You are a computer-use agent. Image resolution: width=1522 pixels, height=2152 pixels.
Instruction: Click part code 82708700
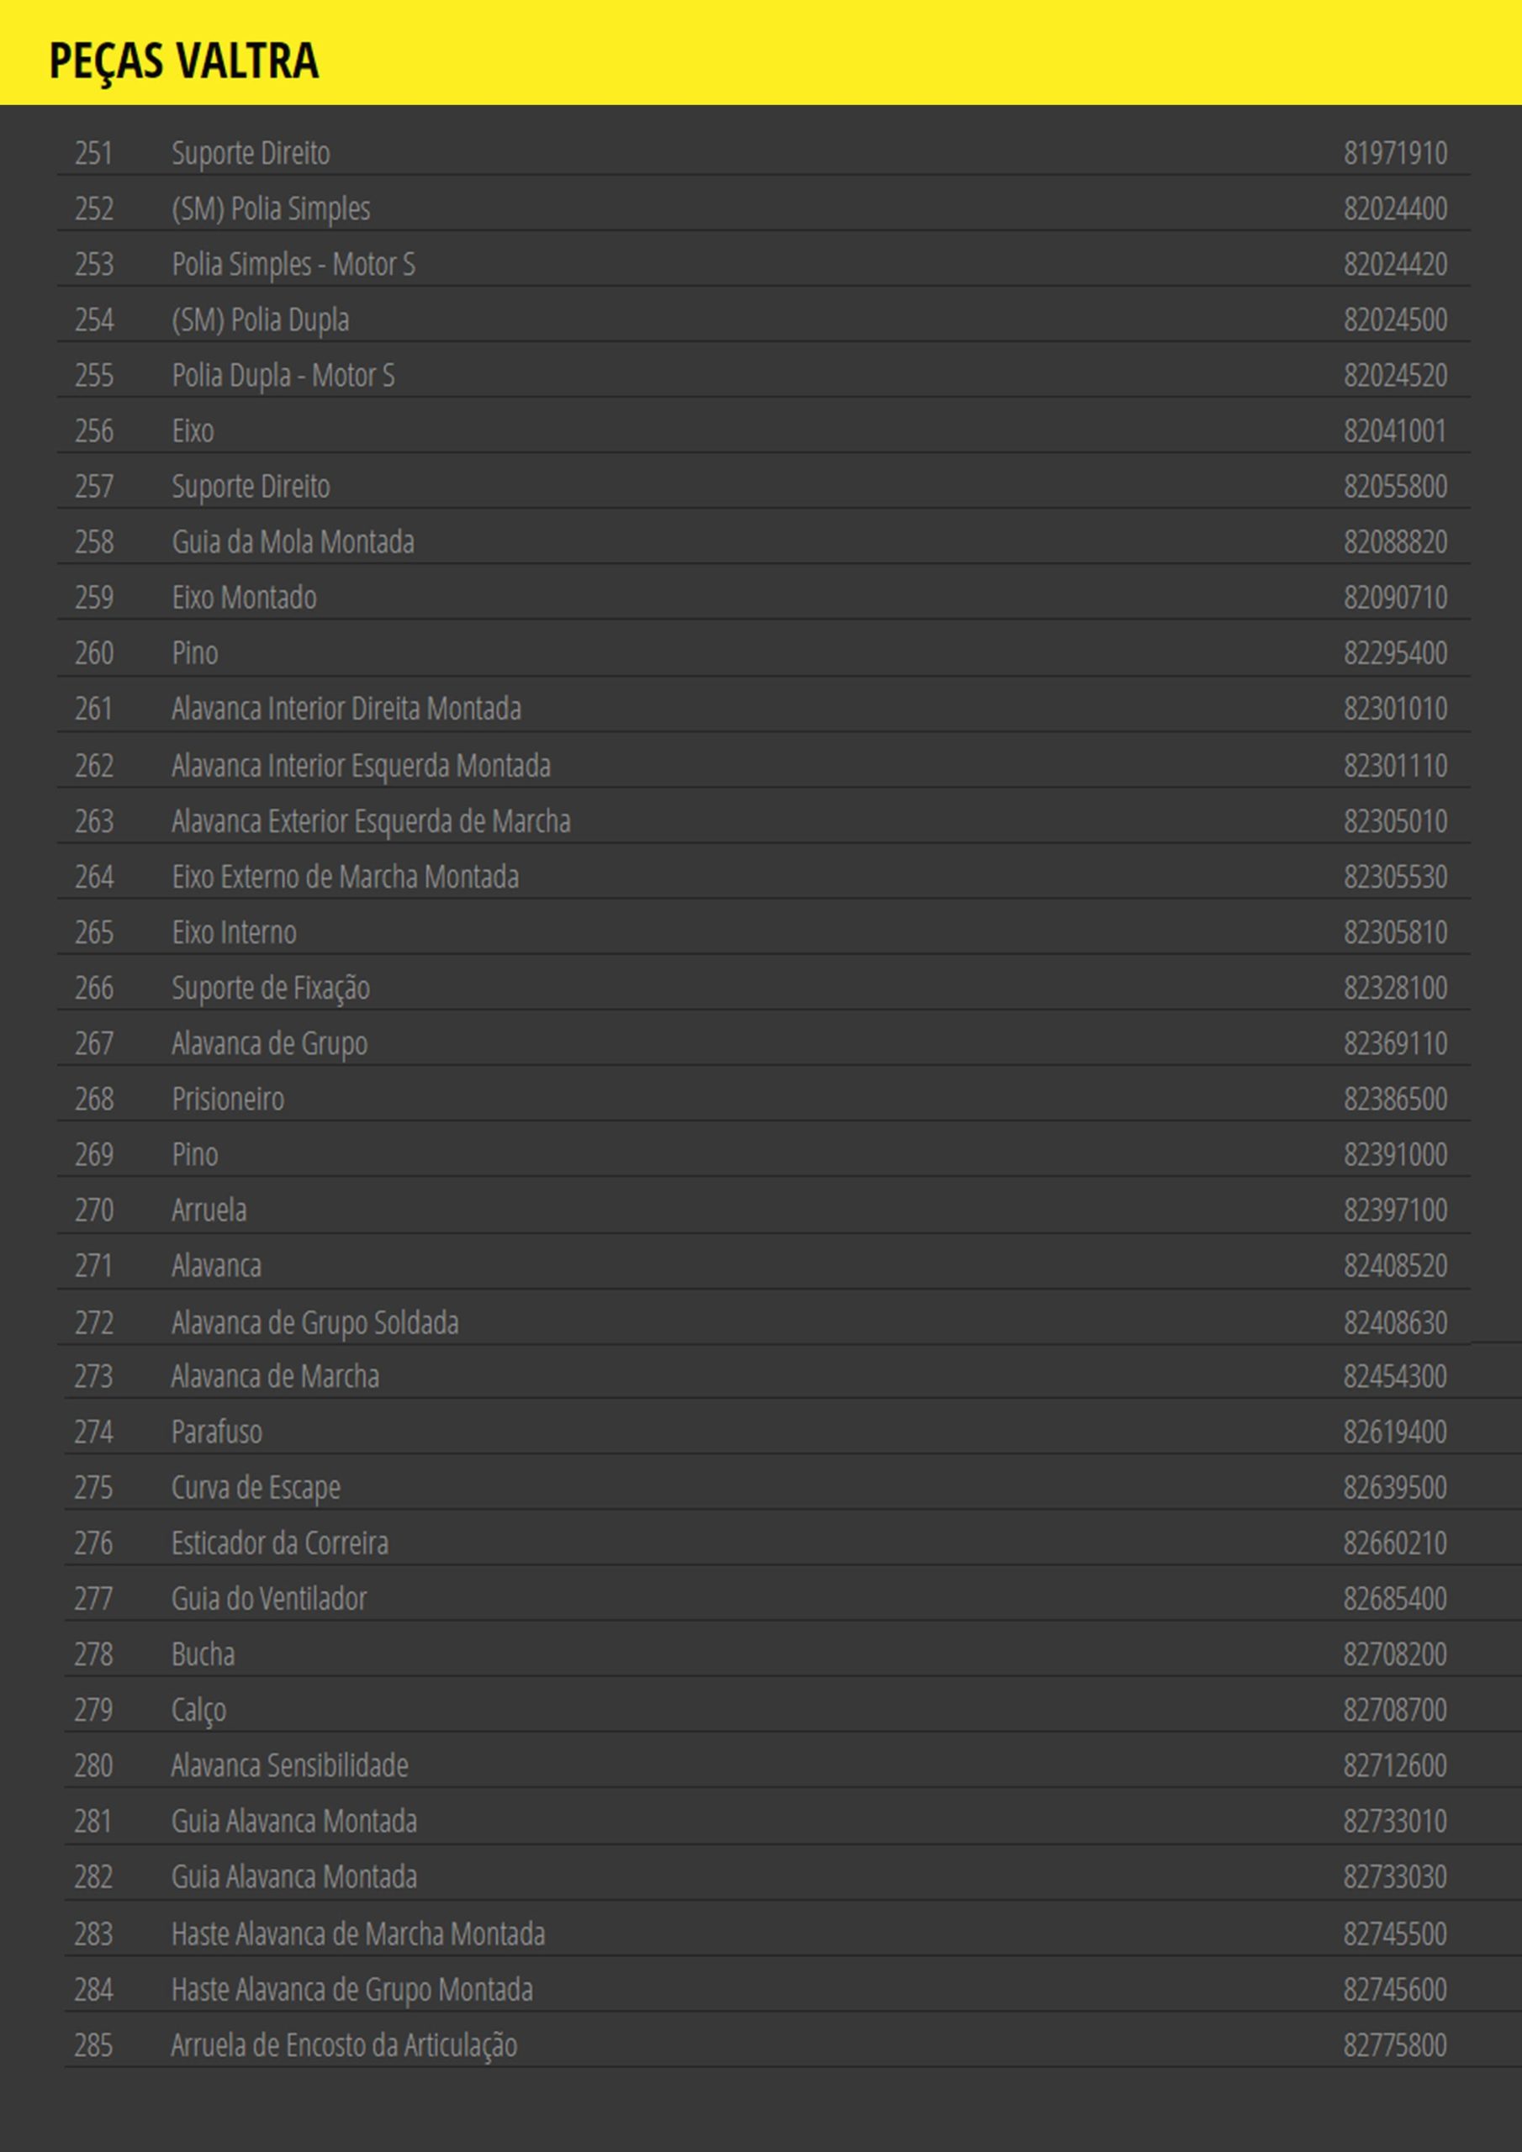click(1395, 1711)
